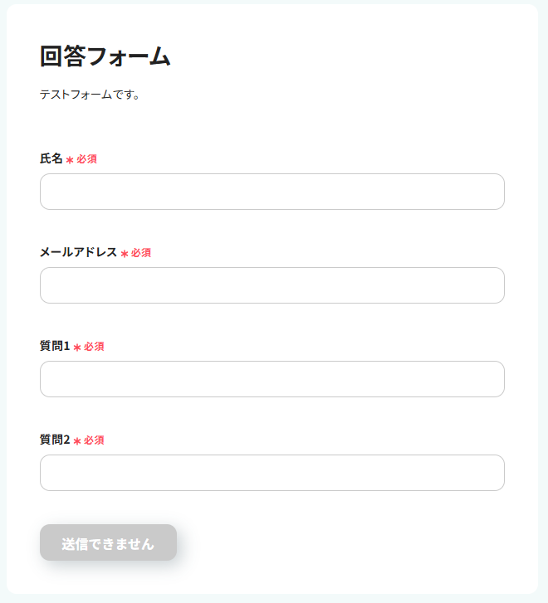Select the 必須 tag next to 質問1

pos(94,347)
